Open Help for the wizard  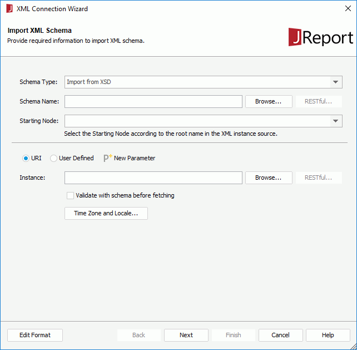click(x=328, y=335)
